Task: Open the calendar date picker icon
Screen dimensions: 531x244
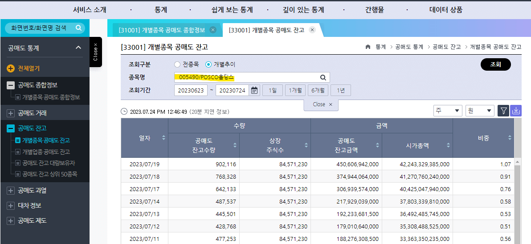Action: point(254,90)
